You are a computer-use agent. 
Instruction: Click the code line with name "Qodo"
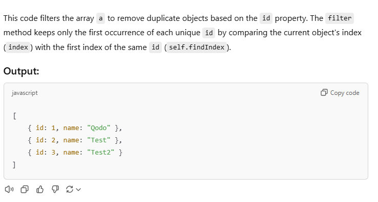click(x=75, y=128)
